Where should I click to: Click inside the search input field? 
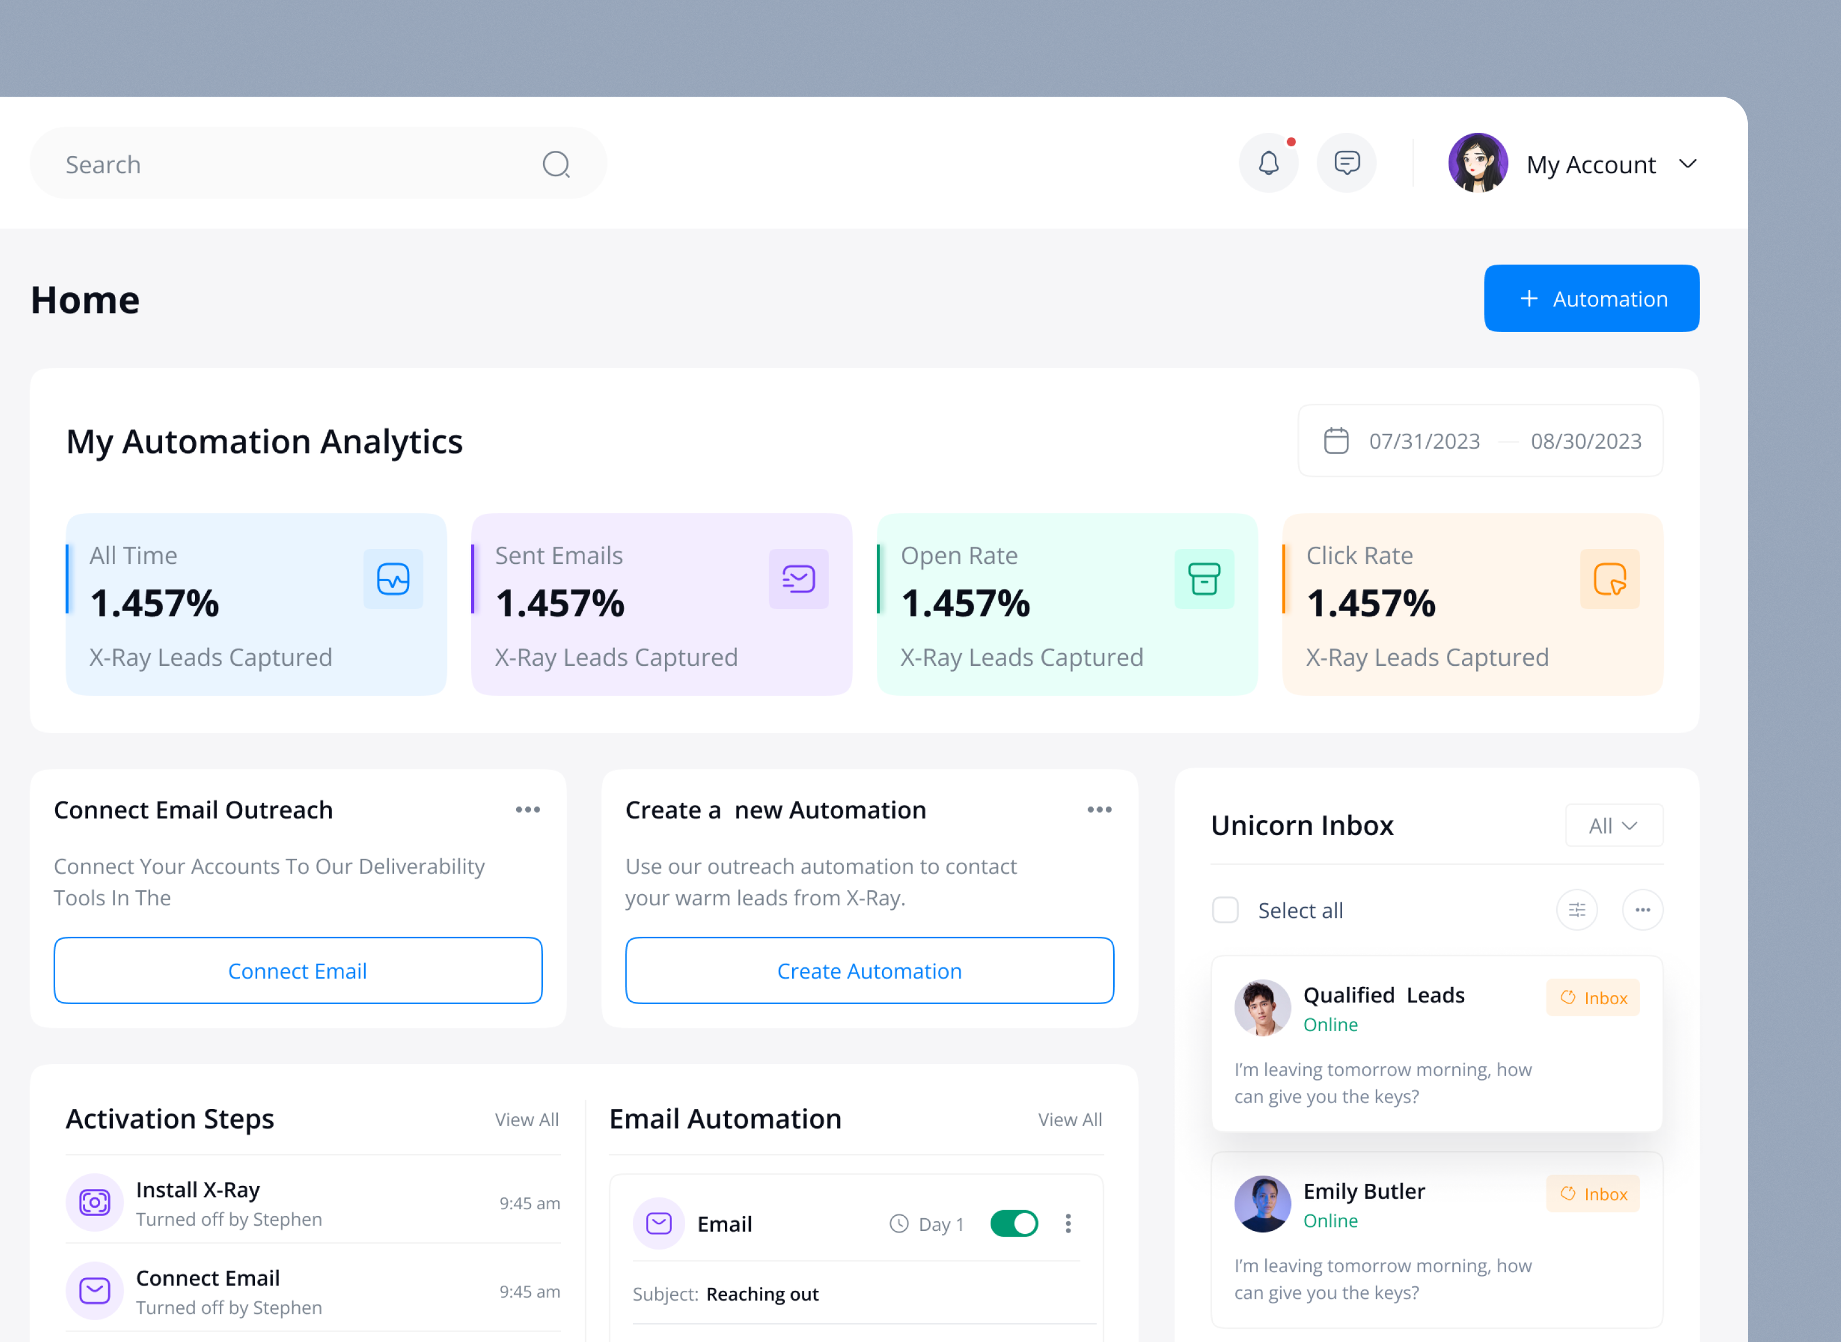click(284, 163)
